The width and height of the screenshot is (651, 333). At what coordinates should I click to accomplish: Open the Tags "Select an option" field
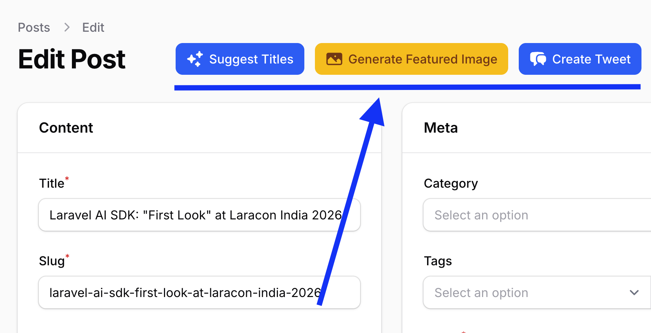[x=522, y=292]
